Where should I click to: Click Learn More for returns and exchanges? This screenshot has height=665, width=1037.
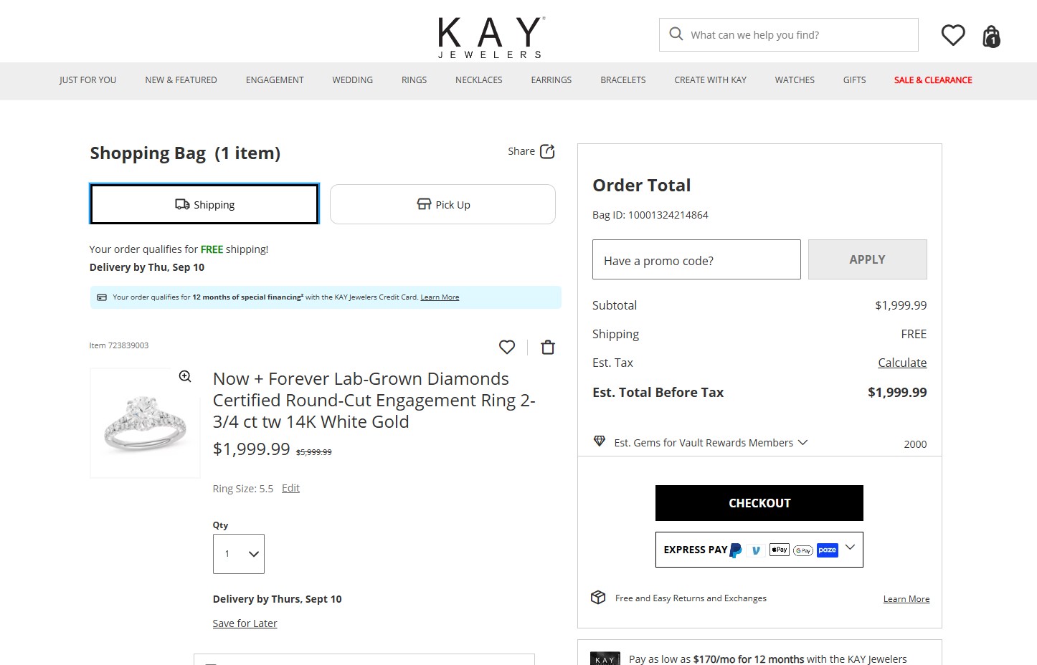[x=906, y=599]
